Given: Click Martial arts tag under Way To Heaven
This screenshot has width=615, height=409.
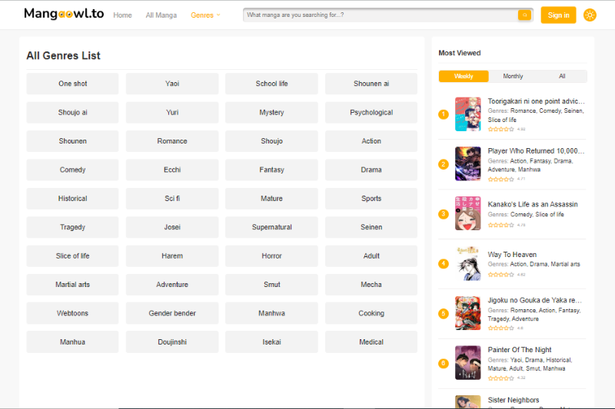Looking at the screenshot, I should pyautogui.click(x=565, y=264).
